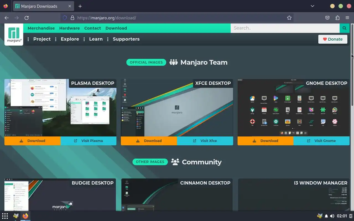Viewport: 354px width, 221px height.
Task: Click the green search magnifier button
Action: [344, 28]
